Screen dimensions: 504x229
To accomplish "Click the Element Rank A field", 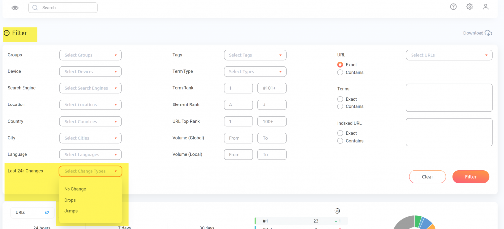I will coord(238,105).
